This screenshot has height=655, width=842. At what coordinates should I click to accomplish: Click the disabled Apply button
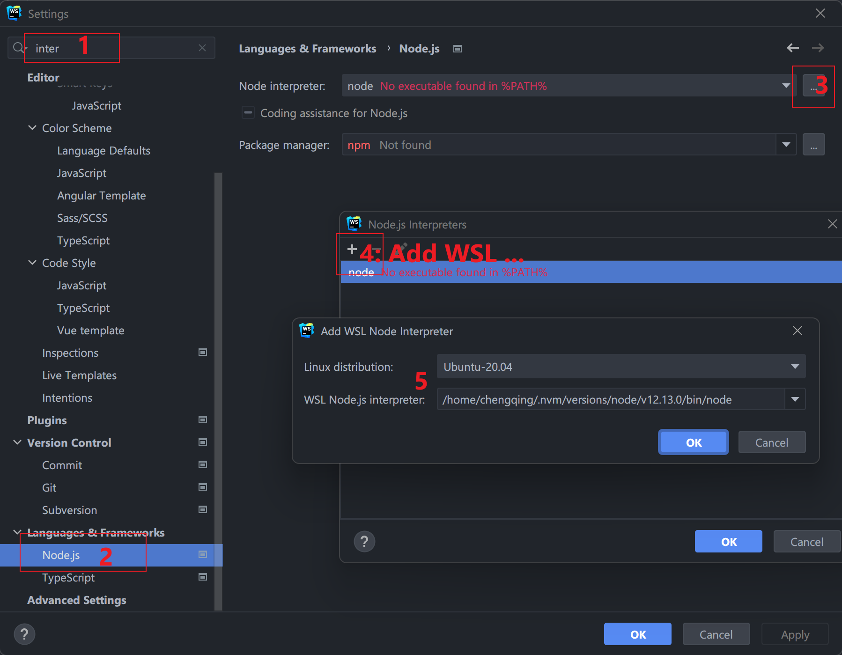795,634
